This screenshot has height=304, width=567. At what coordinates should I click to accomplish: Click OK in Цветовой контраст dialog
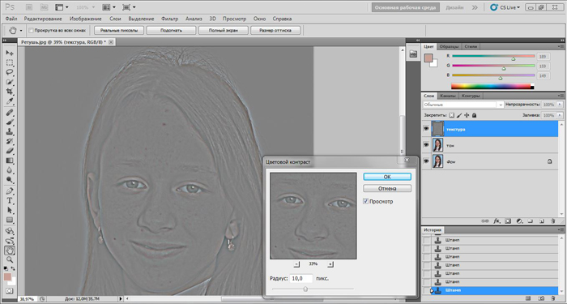[x=387, y=177]
